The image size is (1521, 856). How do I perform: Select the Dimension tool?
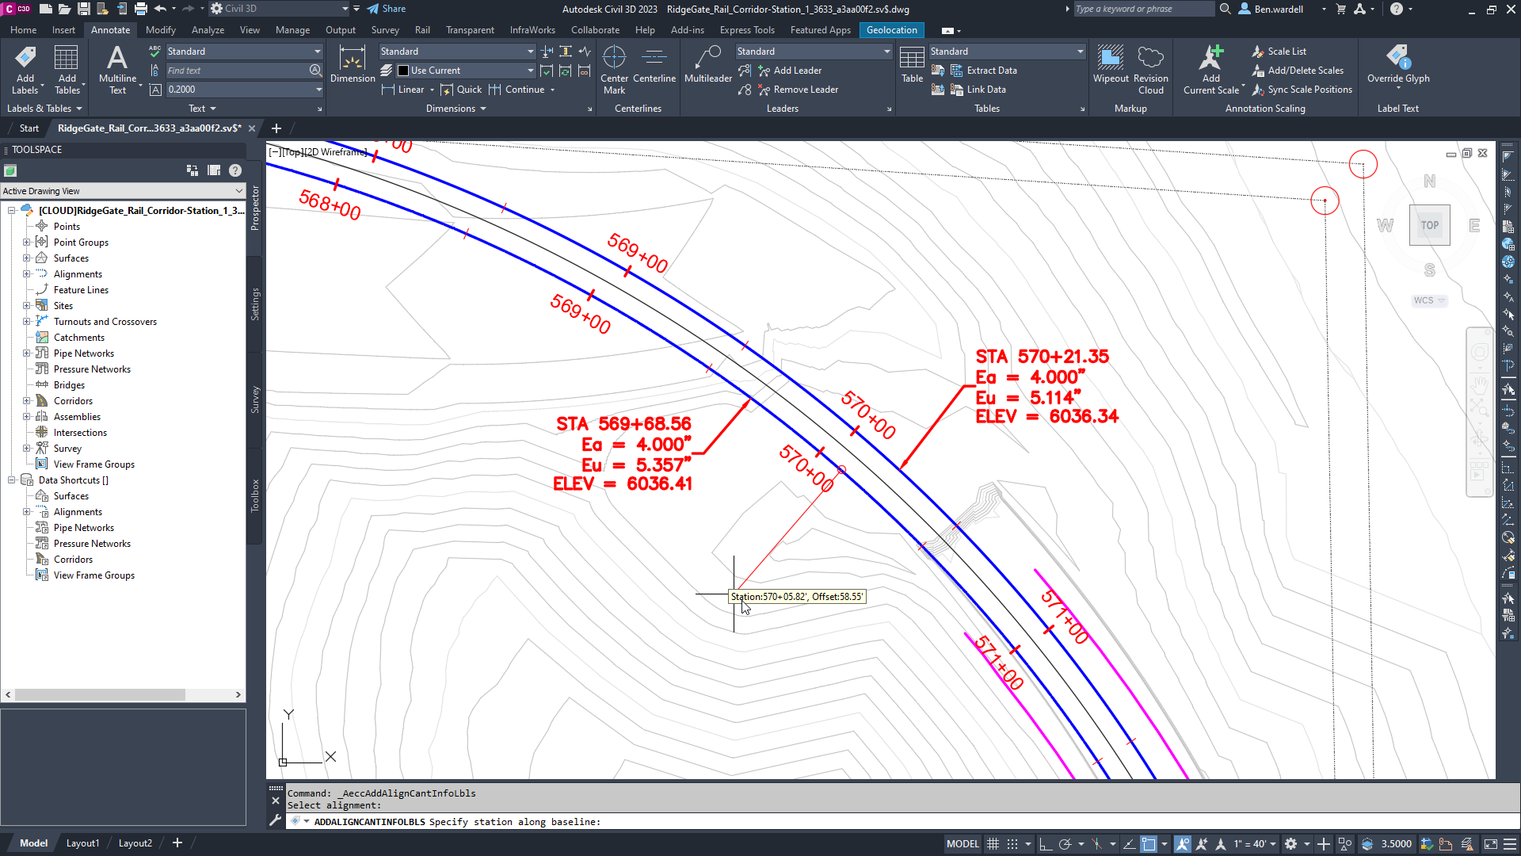353,58
